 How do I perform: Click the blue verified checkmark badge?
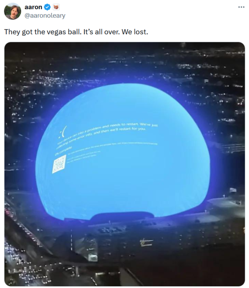coord(47,7)
